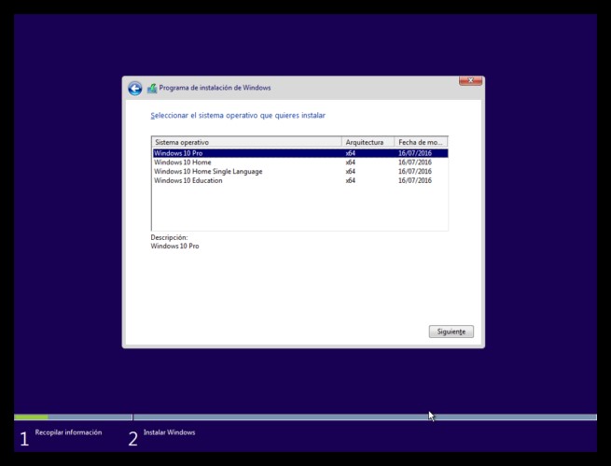Select Windows 10 Pro in the list
611x466 pixels.
[299, 153]
